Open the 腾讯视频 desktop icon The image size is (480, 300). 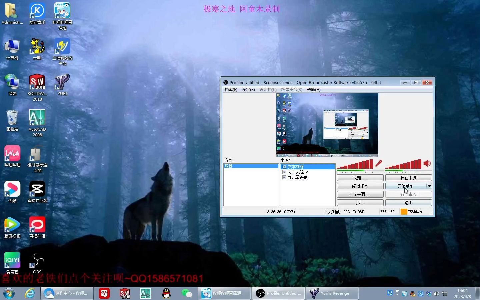pos(12,228)
